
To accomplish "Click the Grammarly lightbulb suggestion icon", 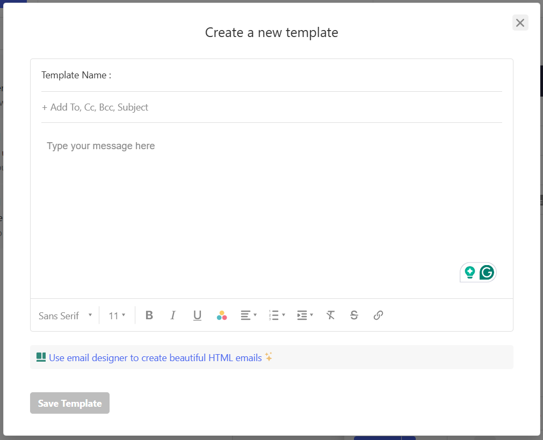I will click(x=469, y=272).
